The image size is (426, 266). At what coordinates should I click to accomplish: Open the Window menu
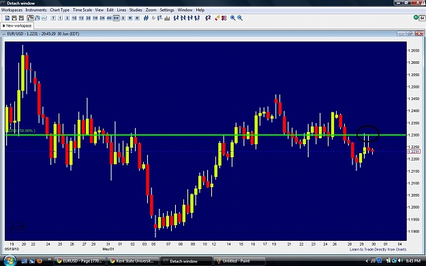coord(185,10)
